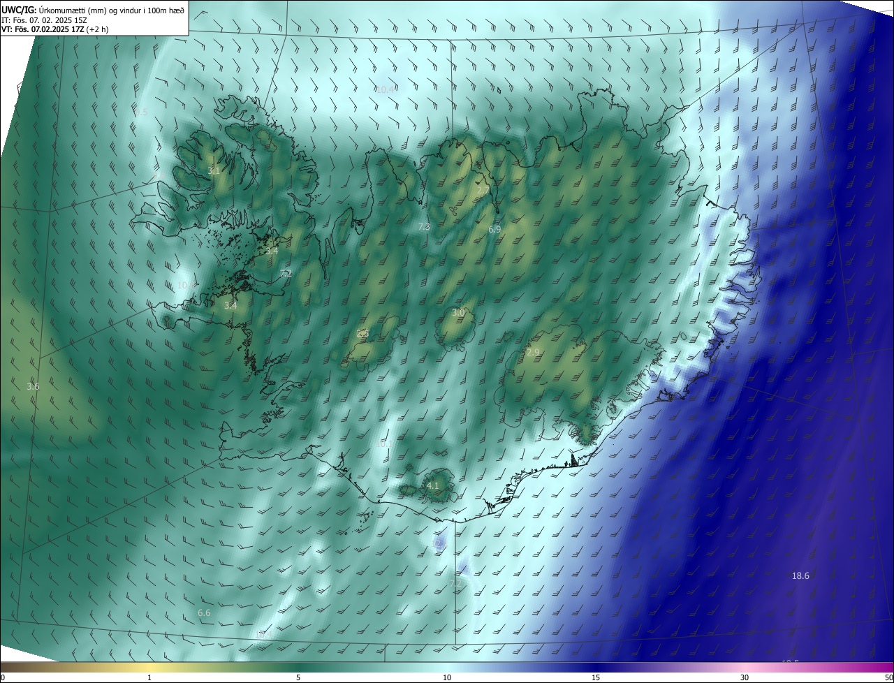Click the 10 tick on the color scale
Image resolution: width=894 pixels, height=683 pixels.
click(447, 677)
